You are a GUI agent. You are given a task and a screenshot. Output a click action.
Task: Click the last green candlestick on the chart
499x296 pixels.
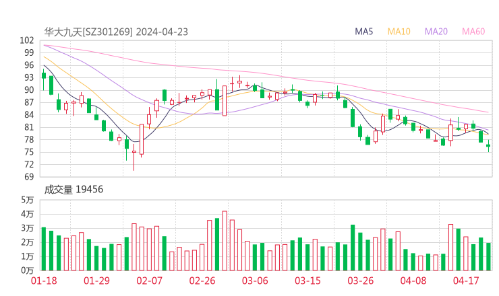pyautogui.click(x=488, y=145)
